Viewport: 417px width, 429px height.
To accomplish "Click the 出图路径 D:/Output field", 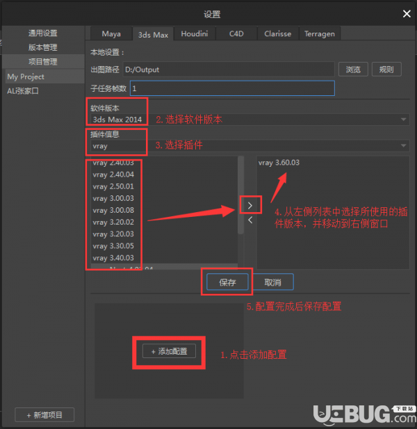I will pyautogui.click(x=229, y=70).
